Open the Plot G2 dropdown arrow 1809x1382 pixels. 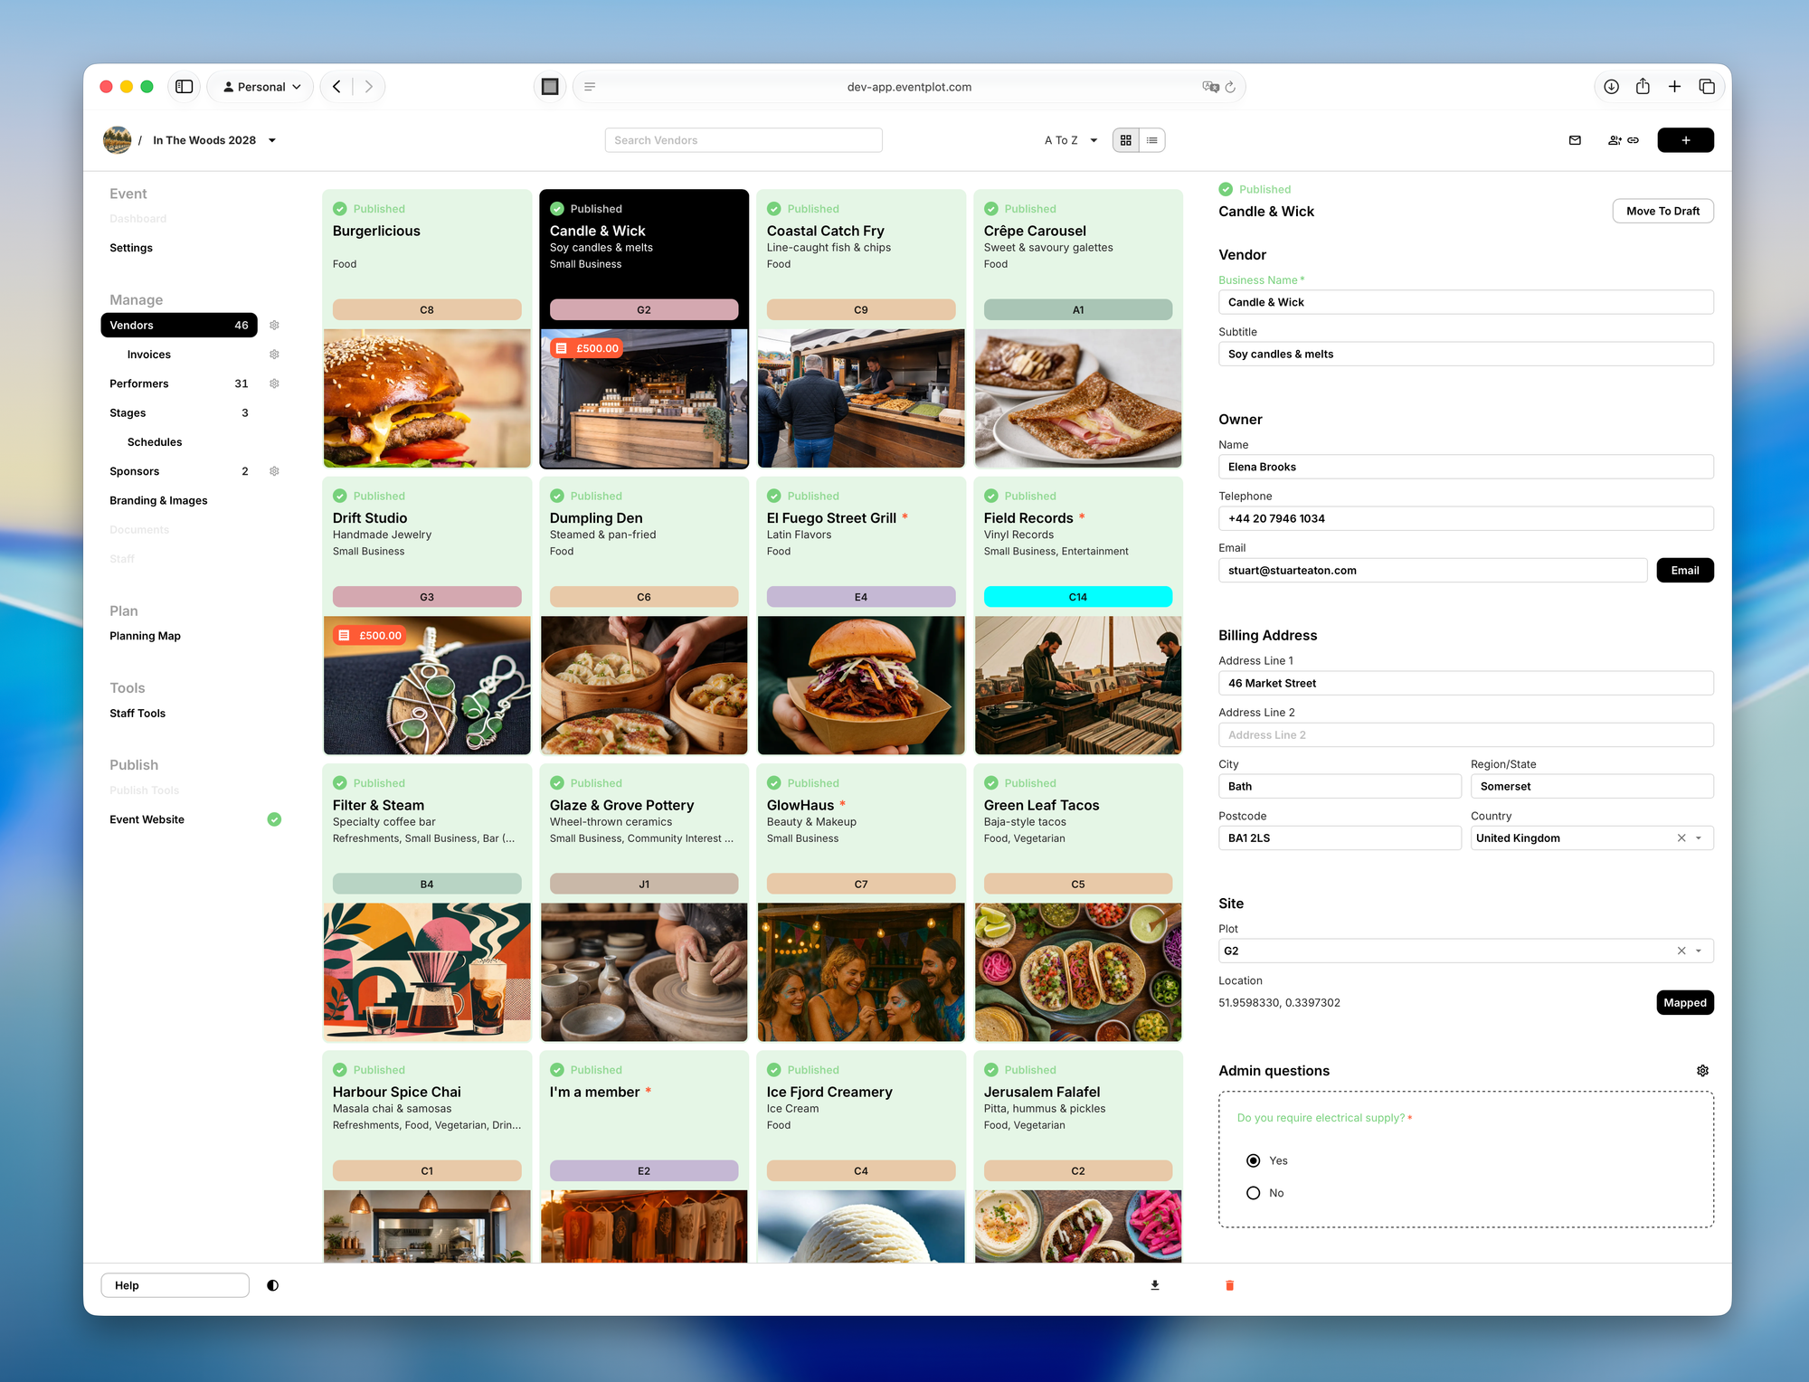(x=1699, y=951)
